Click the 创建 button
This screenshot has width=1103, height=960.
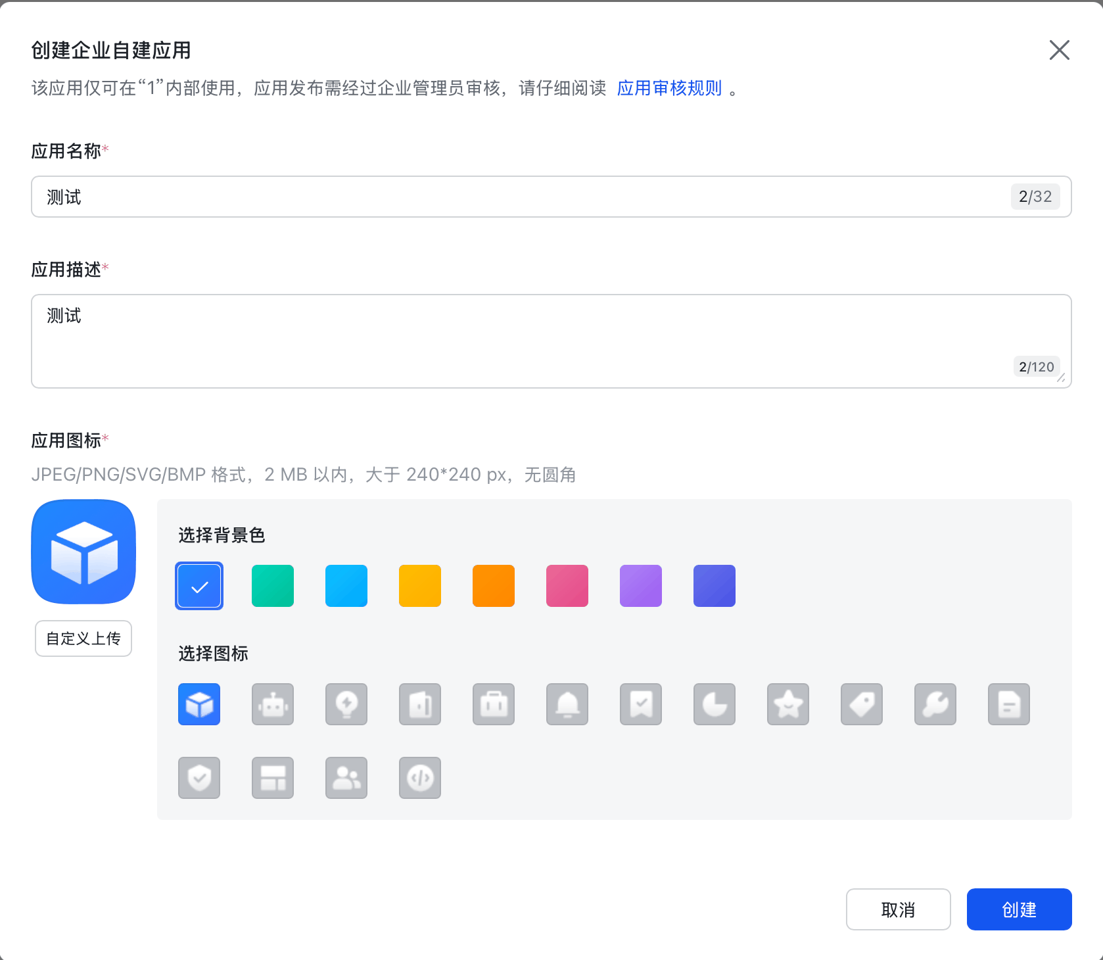click(x=1019, y=909)
